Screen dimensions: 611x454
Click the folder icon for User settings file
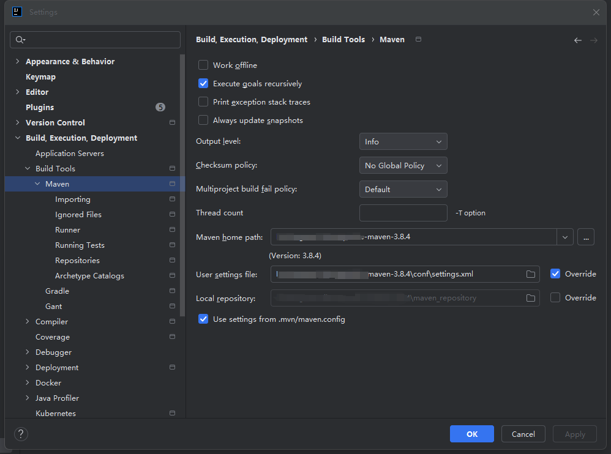[530, 274]
